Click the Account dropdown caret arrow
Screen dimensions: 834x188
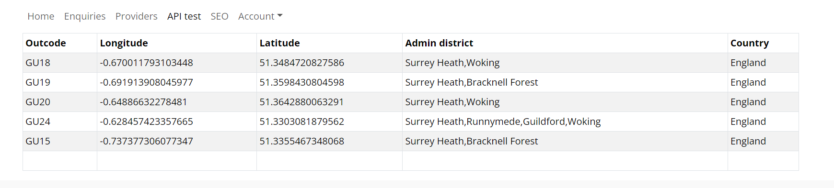[x=280, y=16]
